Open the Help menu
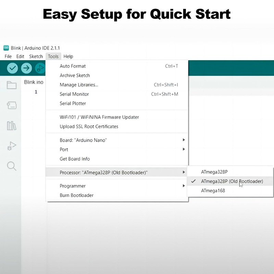The width and height of the screenshot is (274, 274). point(68,57)
